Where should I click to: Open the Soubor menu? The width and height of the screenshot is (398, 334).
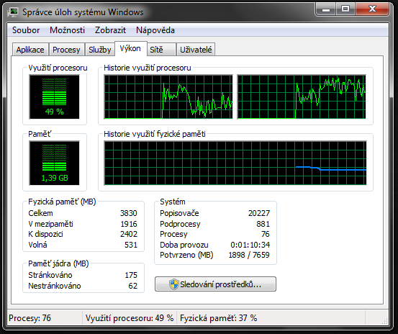click(x=26, y=30)
